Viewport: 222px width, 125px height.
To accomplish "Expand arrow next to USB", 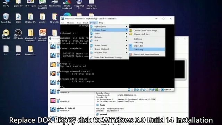I will [x=126, y=41].
